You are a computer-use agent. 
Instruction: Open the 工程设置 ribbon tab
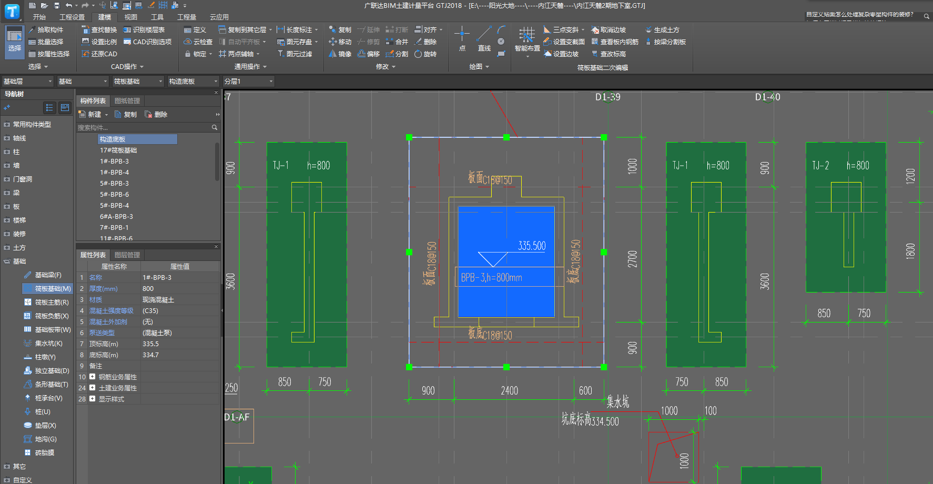[x=72, y=17]
